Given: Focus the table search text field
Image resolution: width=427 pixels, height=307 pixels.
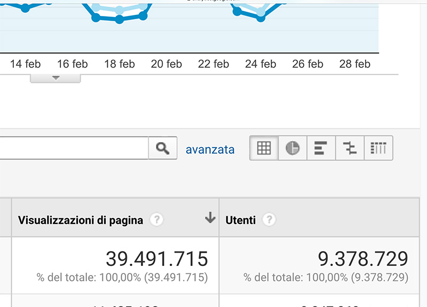Looking at the screenshot, I should [74, 148].
